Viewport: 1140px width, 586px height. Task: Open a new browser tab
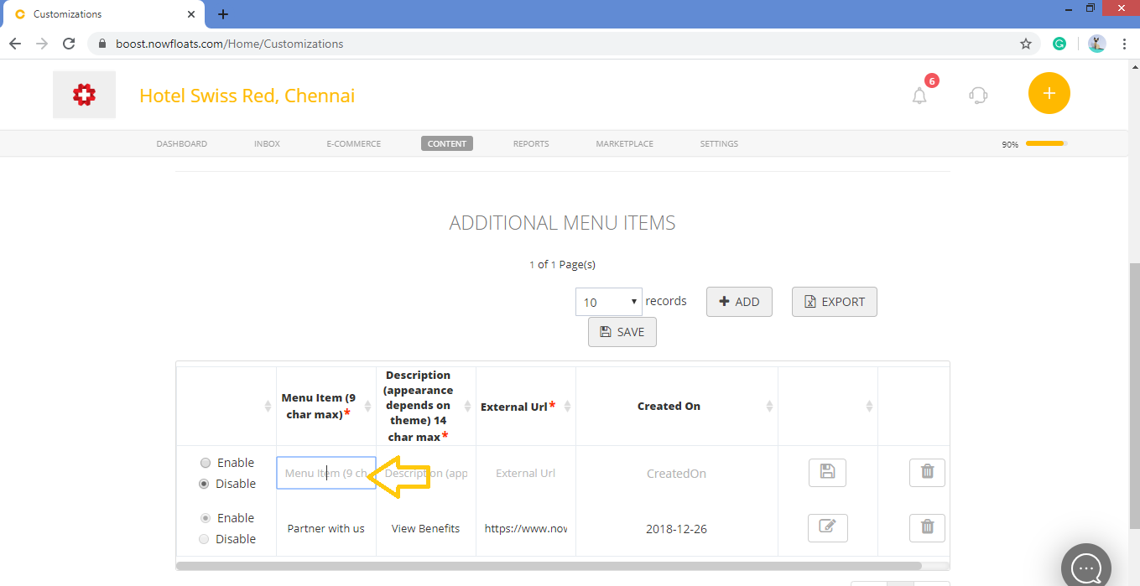(x=223, y=14)
